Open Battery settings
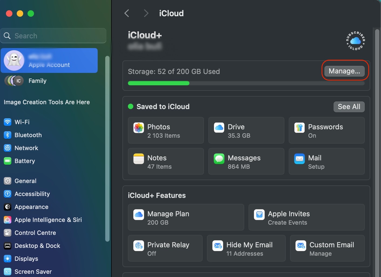The width and height of the screenshot is (381, 277). tap(25, 161)
